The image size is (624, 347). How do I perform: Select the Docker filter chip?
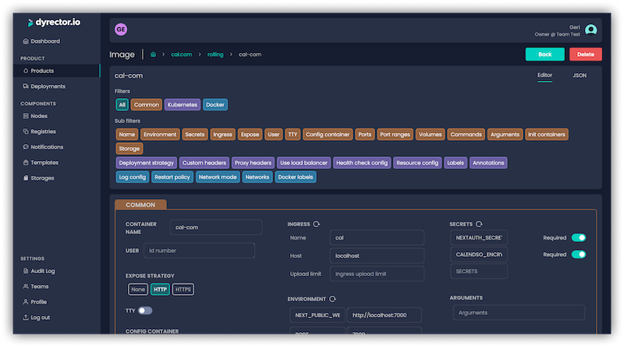(215, 104)
